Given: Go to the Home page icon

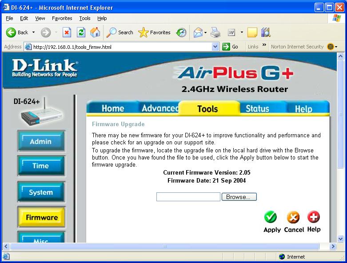Looking at the screenshot, I should point(95,32).
